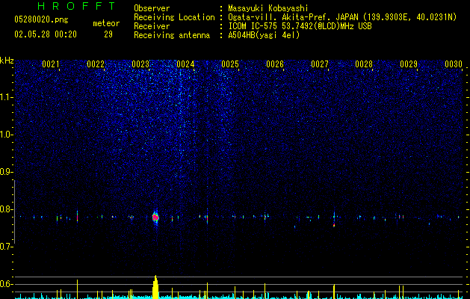470x299 pixels.
Task: Click the meteor count value 29
Action: 108,34
